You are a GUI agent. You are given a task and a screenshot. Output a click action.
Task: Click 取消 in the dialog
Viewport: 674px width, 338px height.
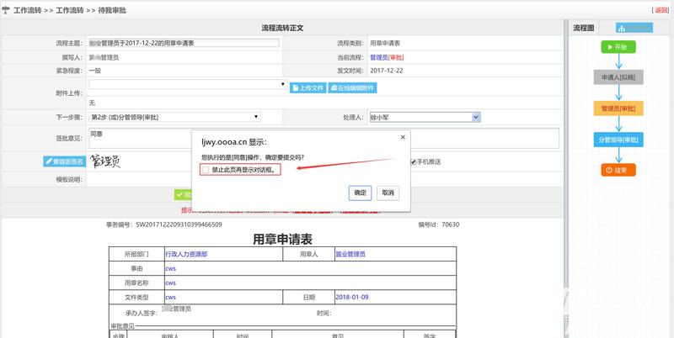pyautogui.click(x=388, y=193)
